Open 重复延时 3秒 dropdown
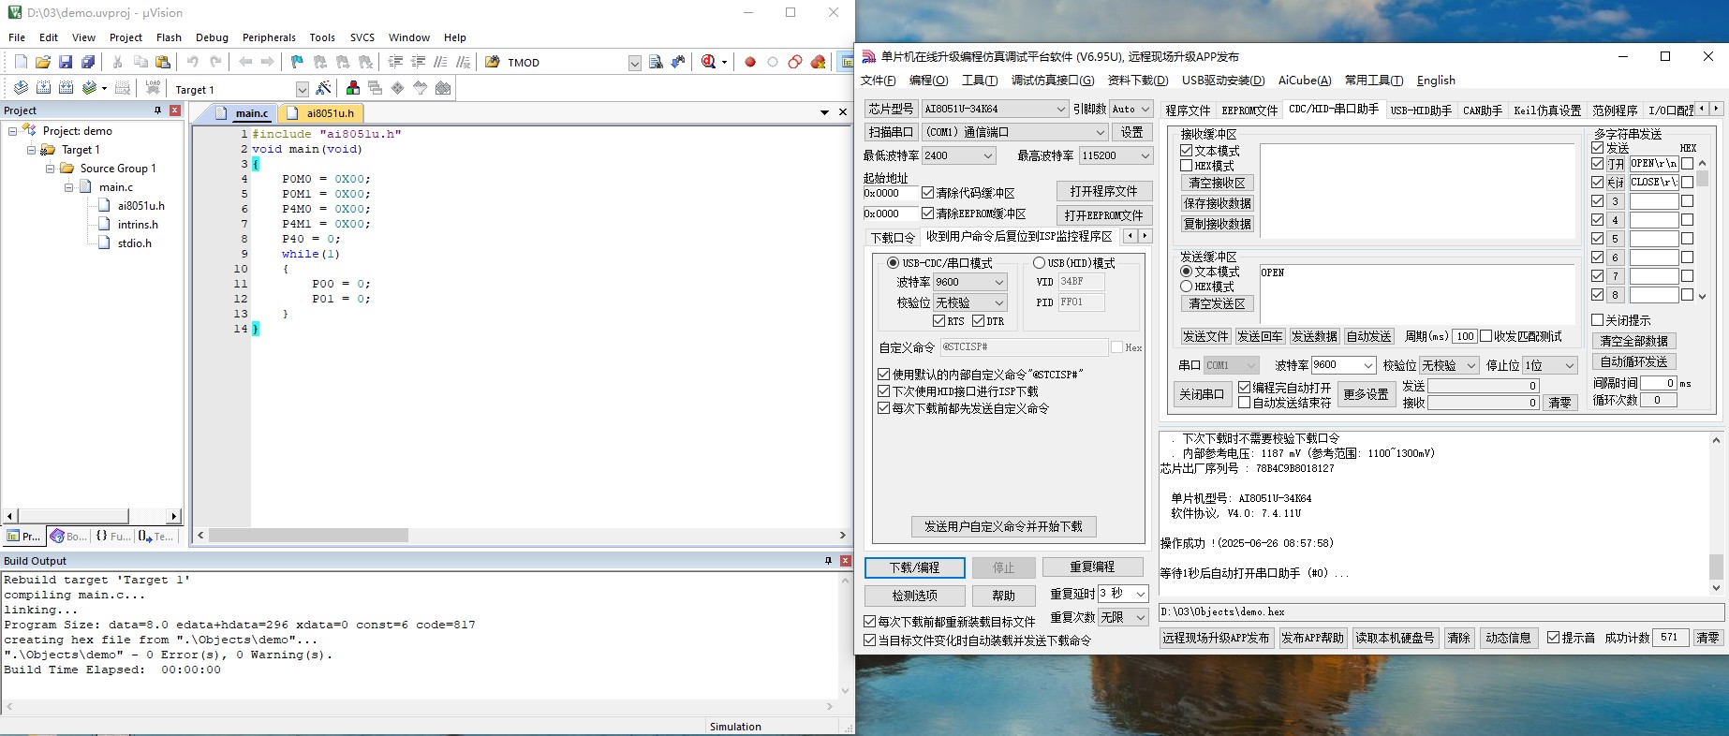1729x736 pixels. pyautogui.click(x=1123, y=594)
